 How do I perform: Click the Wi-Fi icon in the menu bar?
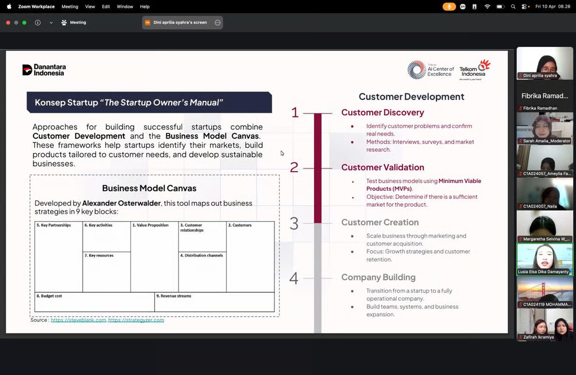click(487, 6)
